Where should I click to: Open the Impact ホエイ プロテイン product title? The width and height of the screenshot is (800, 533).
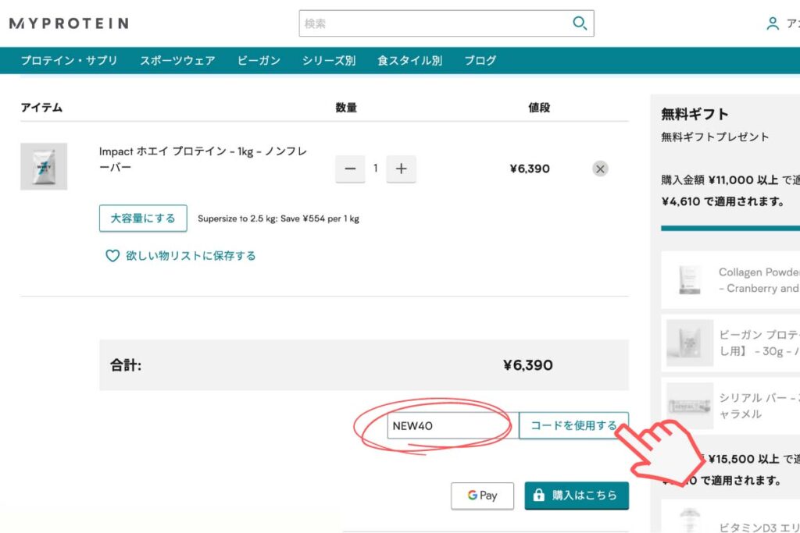[203, 159]
